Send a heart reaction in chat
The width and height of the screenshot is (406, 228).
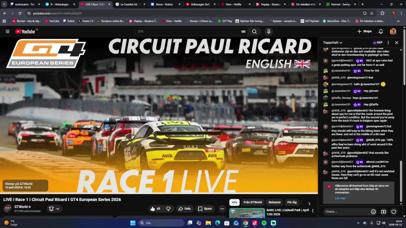click(x=394, y=212)
